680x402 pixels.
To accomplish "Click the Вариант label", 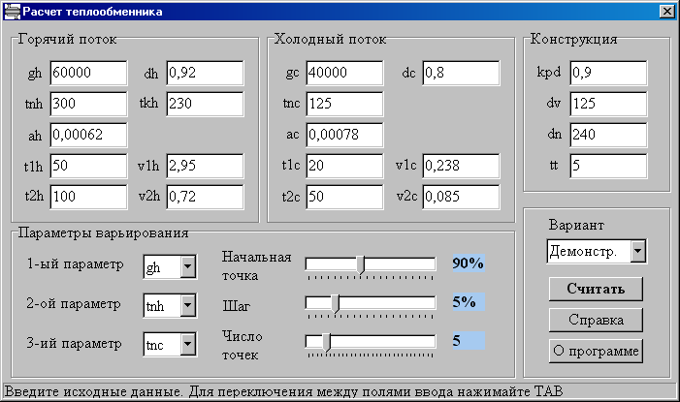I will tap(576, 226).
